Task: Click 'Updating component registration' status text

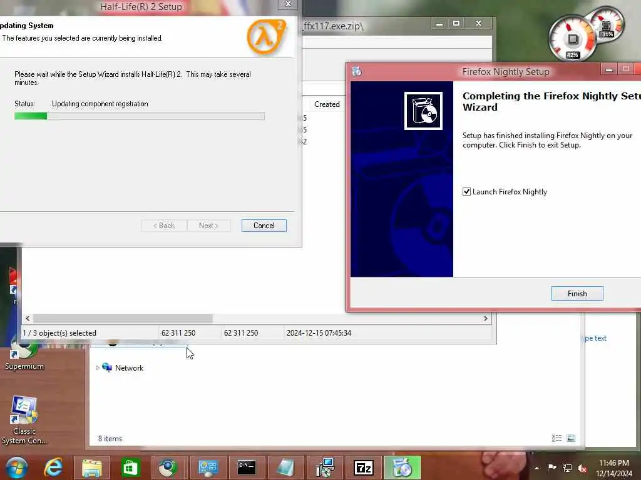Action: 100,104
